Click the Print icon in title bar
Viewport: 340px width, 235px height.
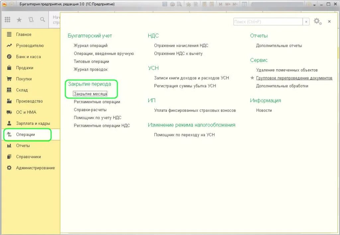(172, 4)
